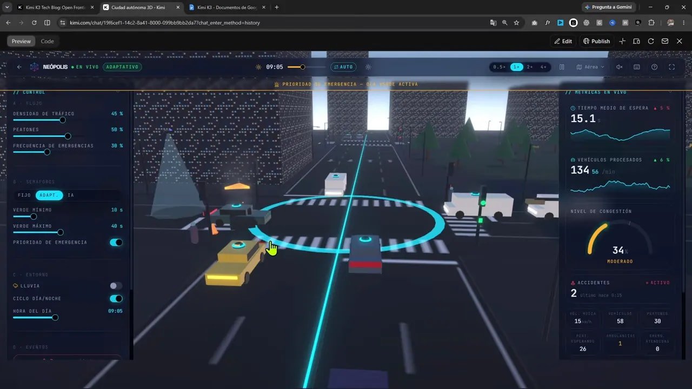
Task: Click the browser address bar URL
Action: click(164, 23)
